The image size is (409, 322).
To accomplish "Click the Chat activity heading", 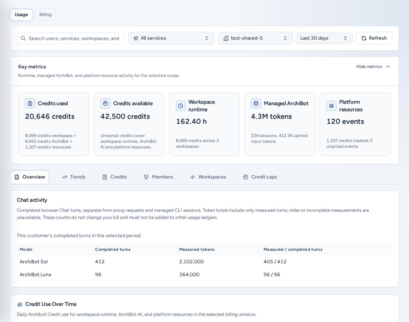I will [32, 200].
